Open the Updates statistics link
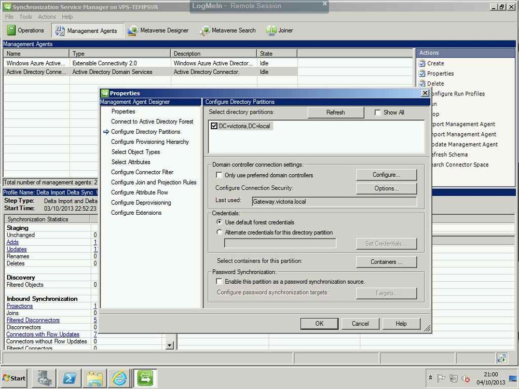 pyautogui.click(x=17, y=249)
